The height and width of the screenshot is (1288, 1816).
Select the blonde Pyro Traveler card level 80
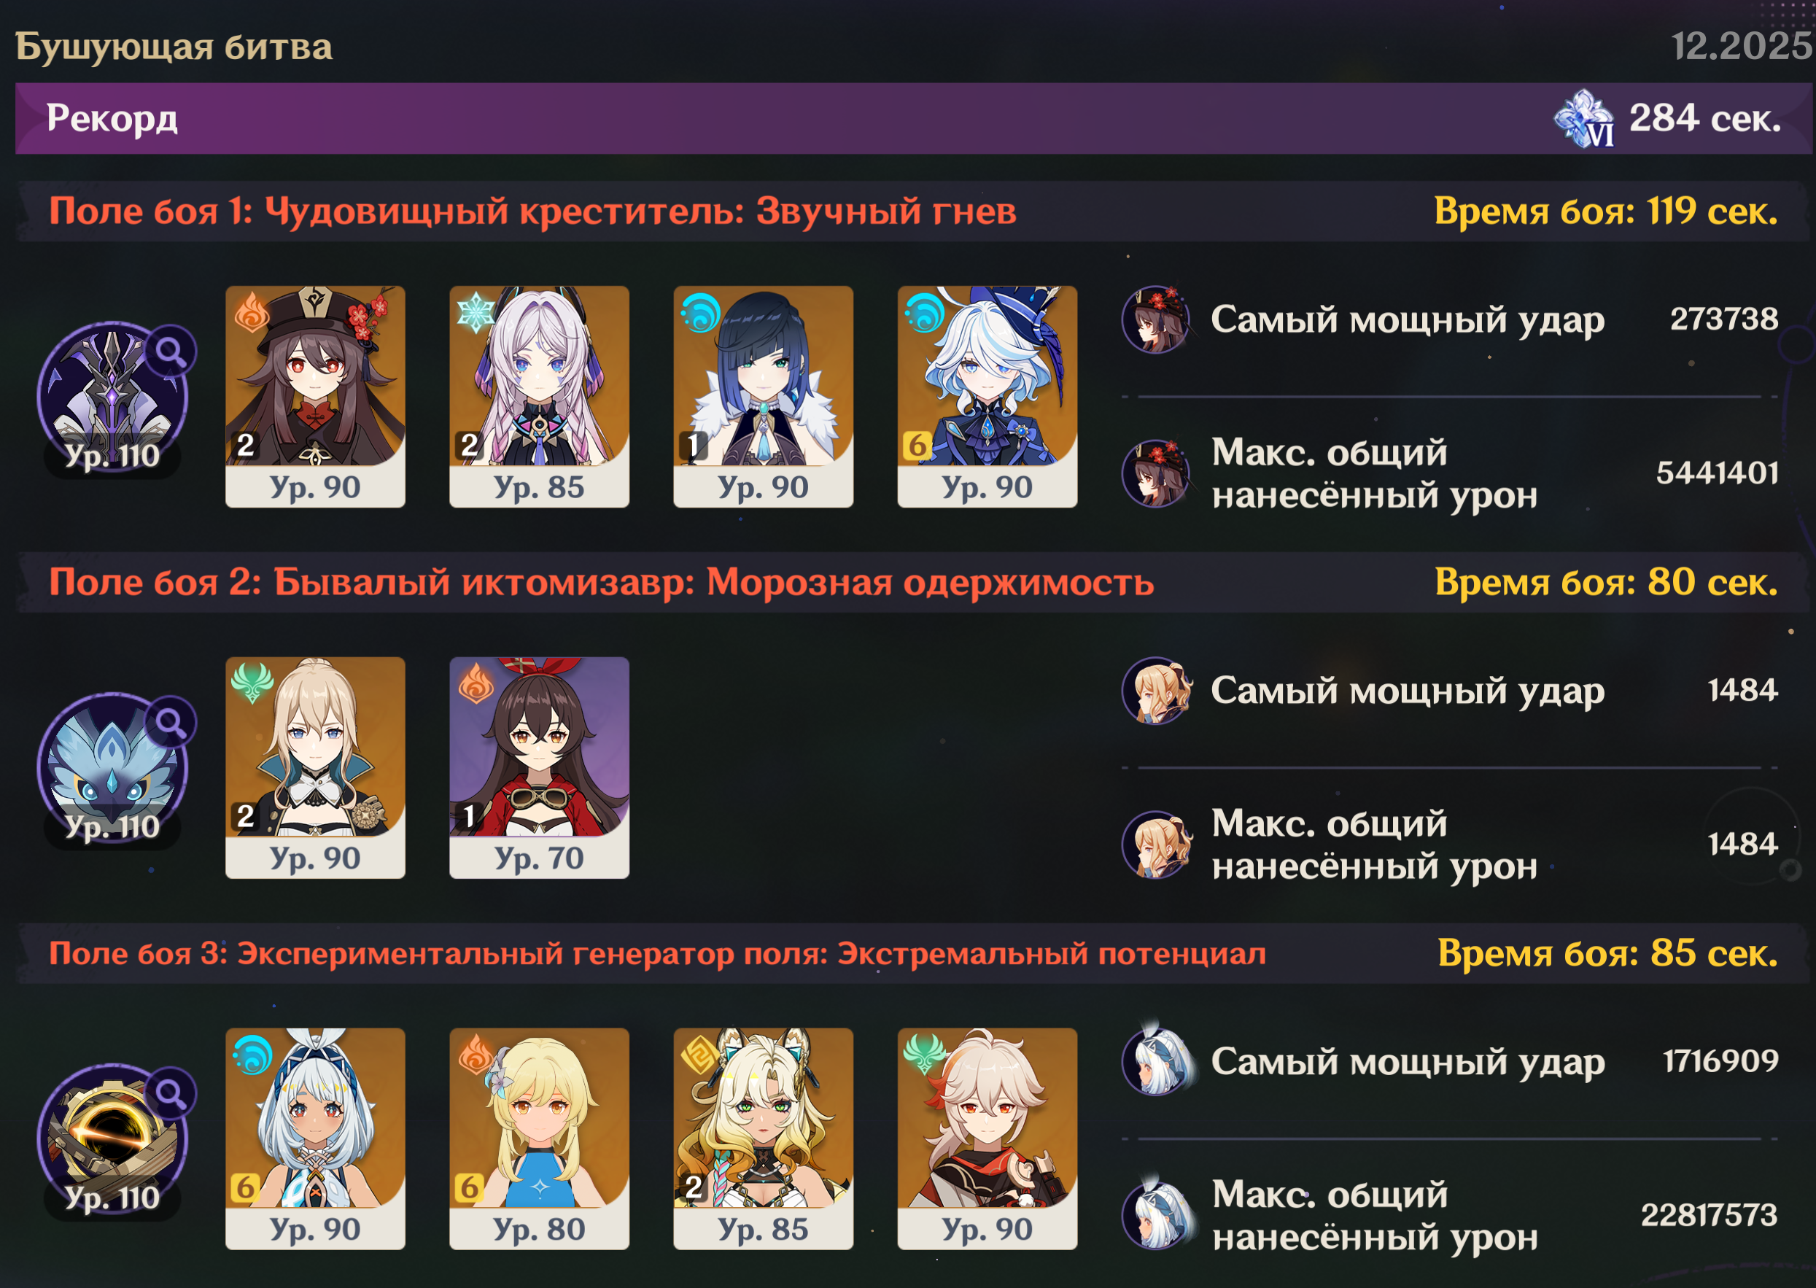(x=539, y=1139)
